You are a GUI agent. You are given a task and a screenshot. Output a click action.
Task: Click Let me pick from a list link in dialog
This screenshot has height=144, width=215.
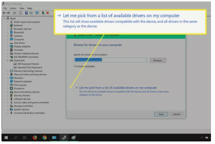(118, 88)
